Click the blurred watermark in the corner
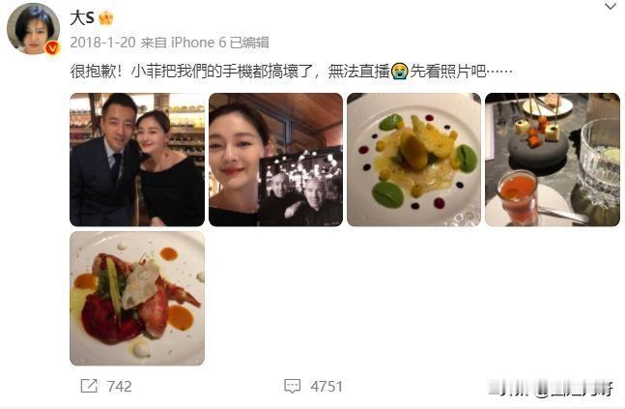This screenshot has height=409, width=625. [x=551, y=388]
